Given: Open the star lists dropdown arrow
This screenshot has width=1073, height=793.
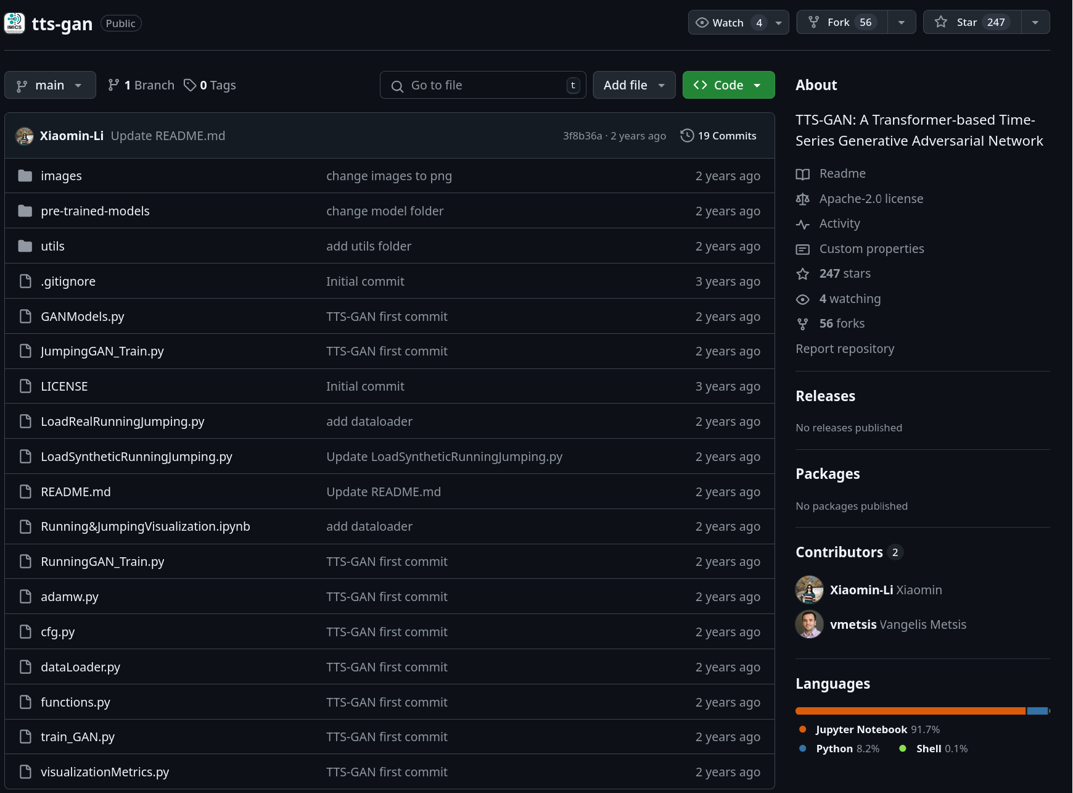Looking at the screenshot, I should coord(1035,22).
